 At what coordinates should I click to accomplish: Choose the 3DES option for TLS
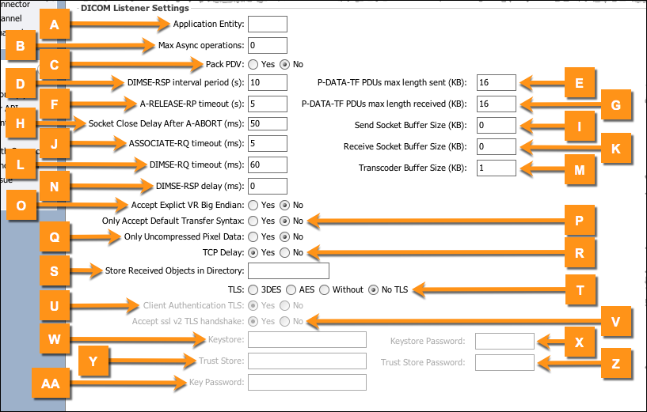click(253, 289)
